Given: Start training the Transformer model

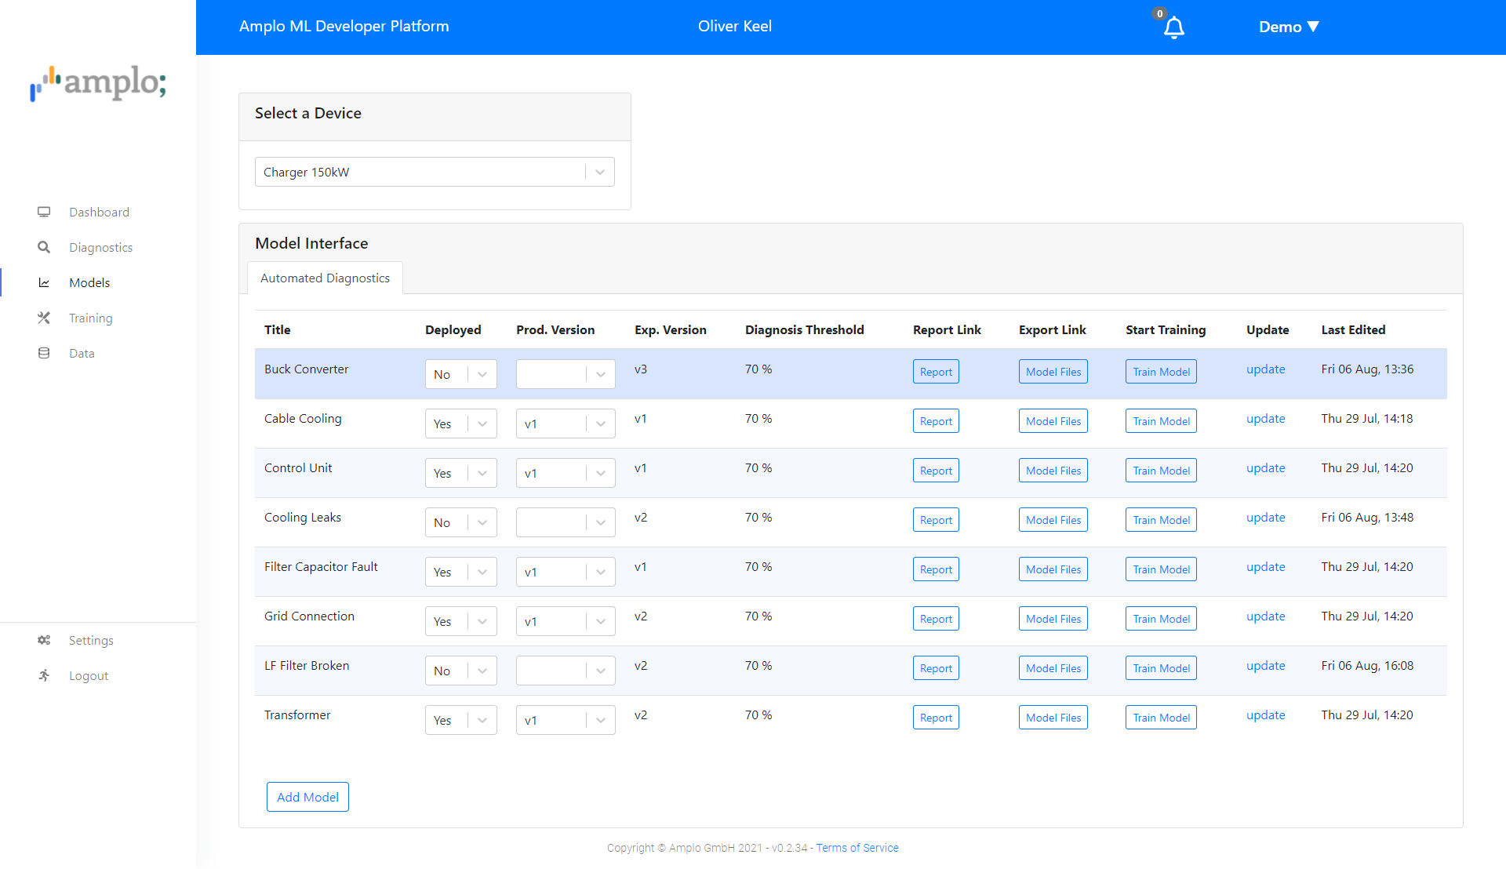Looking at the screenshot, I should coord(1161,717).
